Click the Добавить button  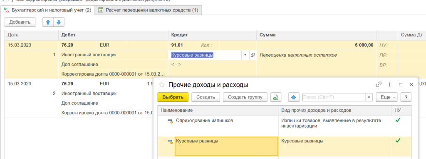(x=20, y=22)
